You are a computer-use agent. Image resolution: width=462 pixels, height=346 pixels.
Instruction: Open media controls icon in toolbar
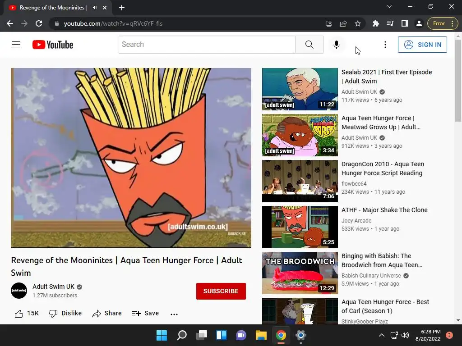click(x=390, y=23)
